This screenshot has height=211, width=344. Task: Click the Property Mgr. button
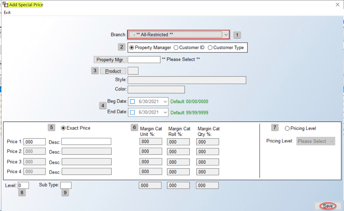pos(110,60)
